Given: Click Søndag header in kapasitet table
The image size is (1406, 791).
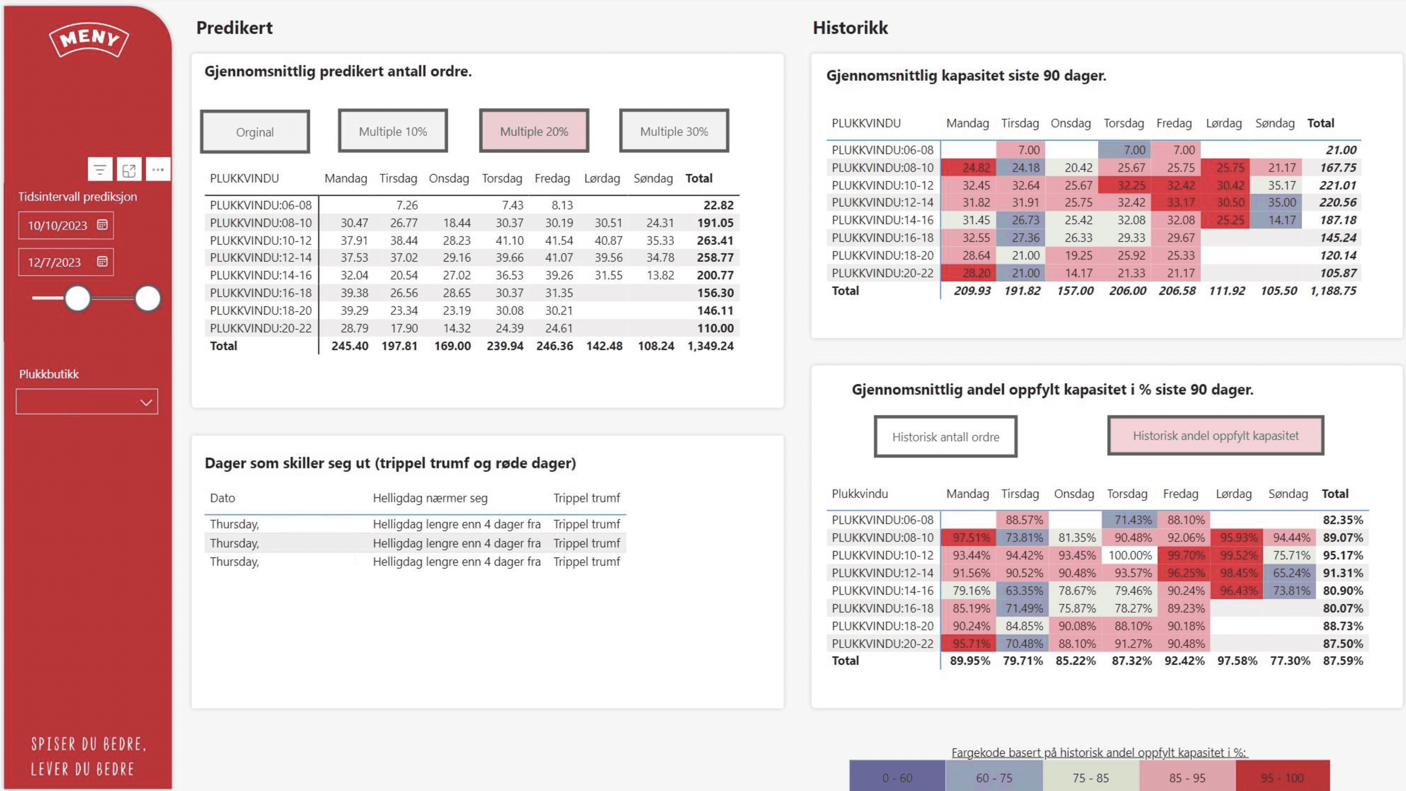Looking at the screenshot, I should point(1274,123).
